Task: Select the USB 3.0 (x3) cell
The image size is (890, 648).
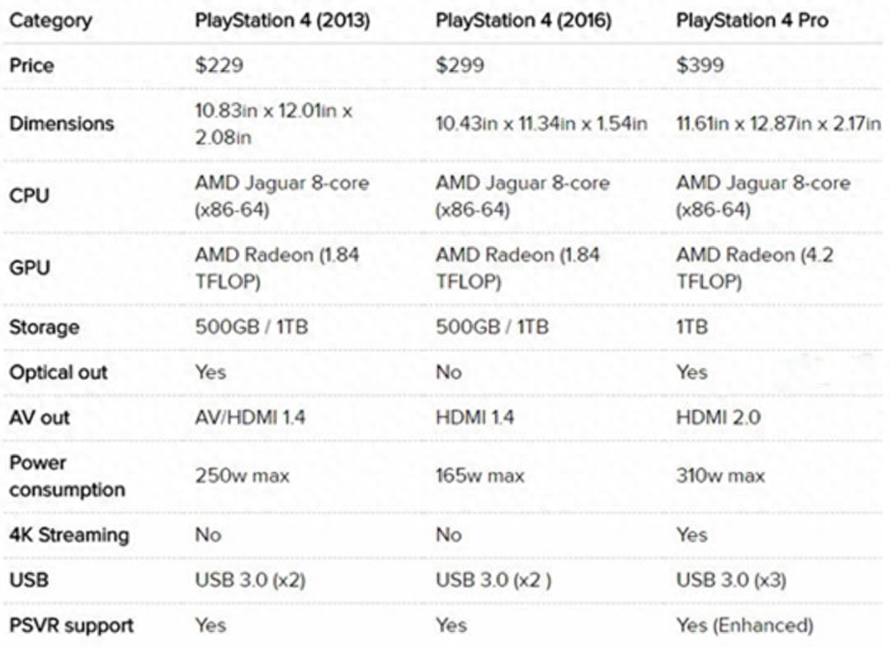Action: [734, 580]
